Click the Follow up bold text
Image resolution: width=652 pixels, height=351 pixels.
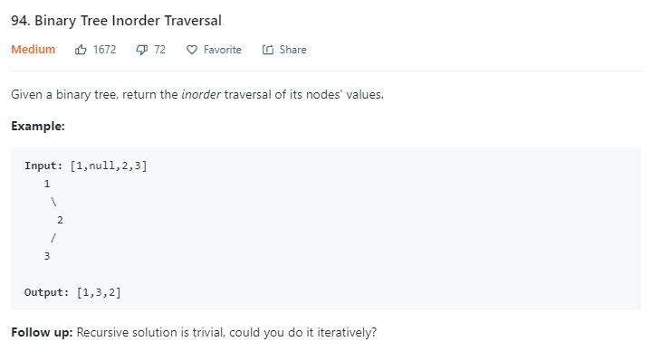click(42, 332)
